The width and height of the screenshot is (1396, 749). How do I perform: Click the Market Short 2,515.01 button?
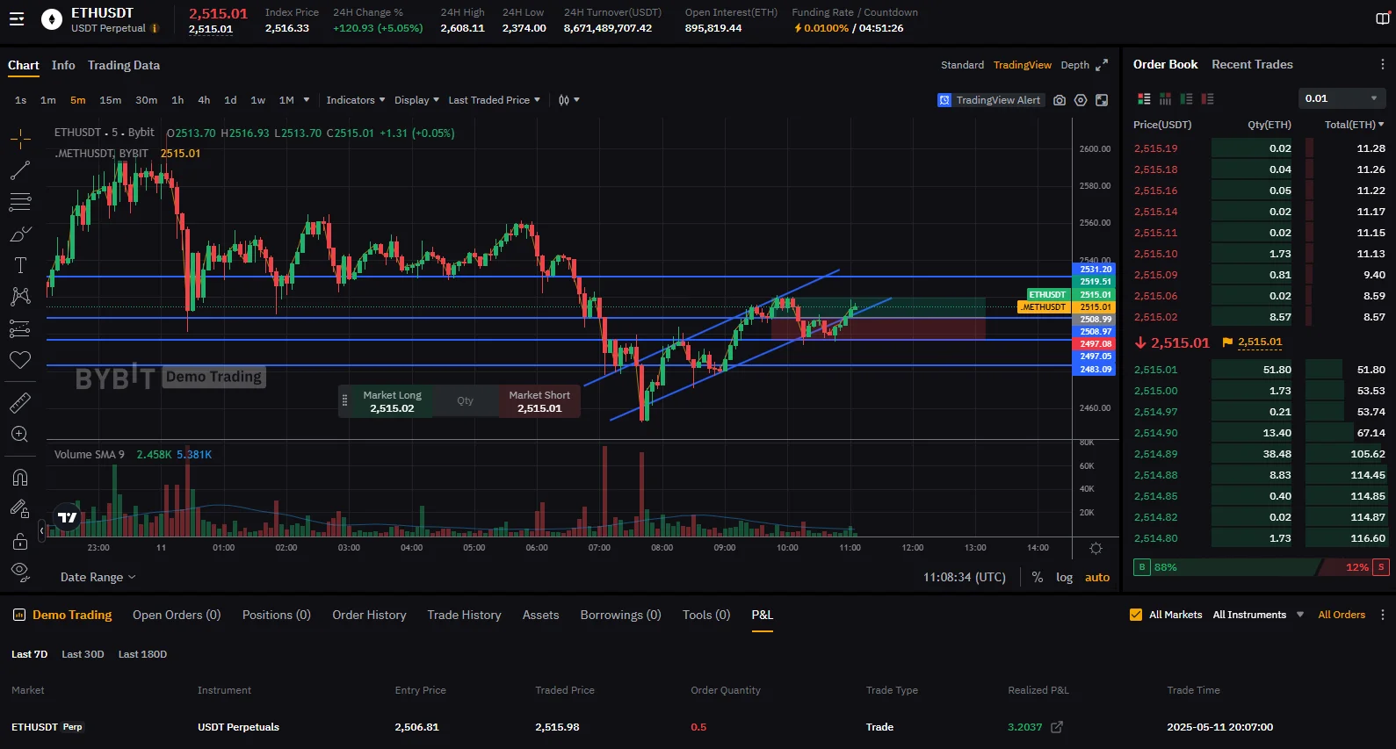pos(539,401)
